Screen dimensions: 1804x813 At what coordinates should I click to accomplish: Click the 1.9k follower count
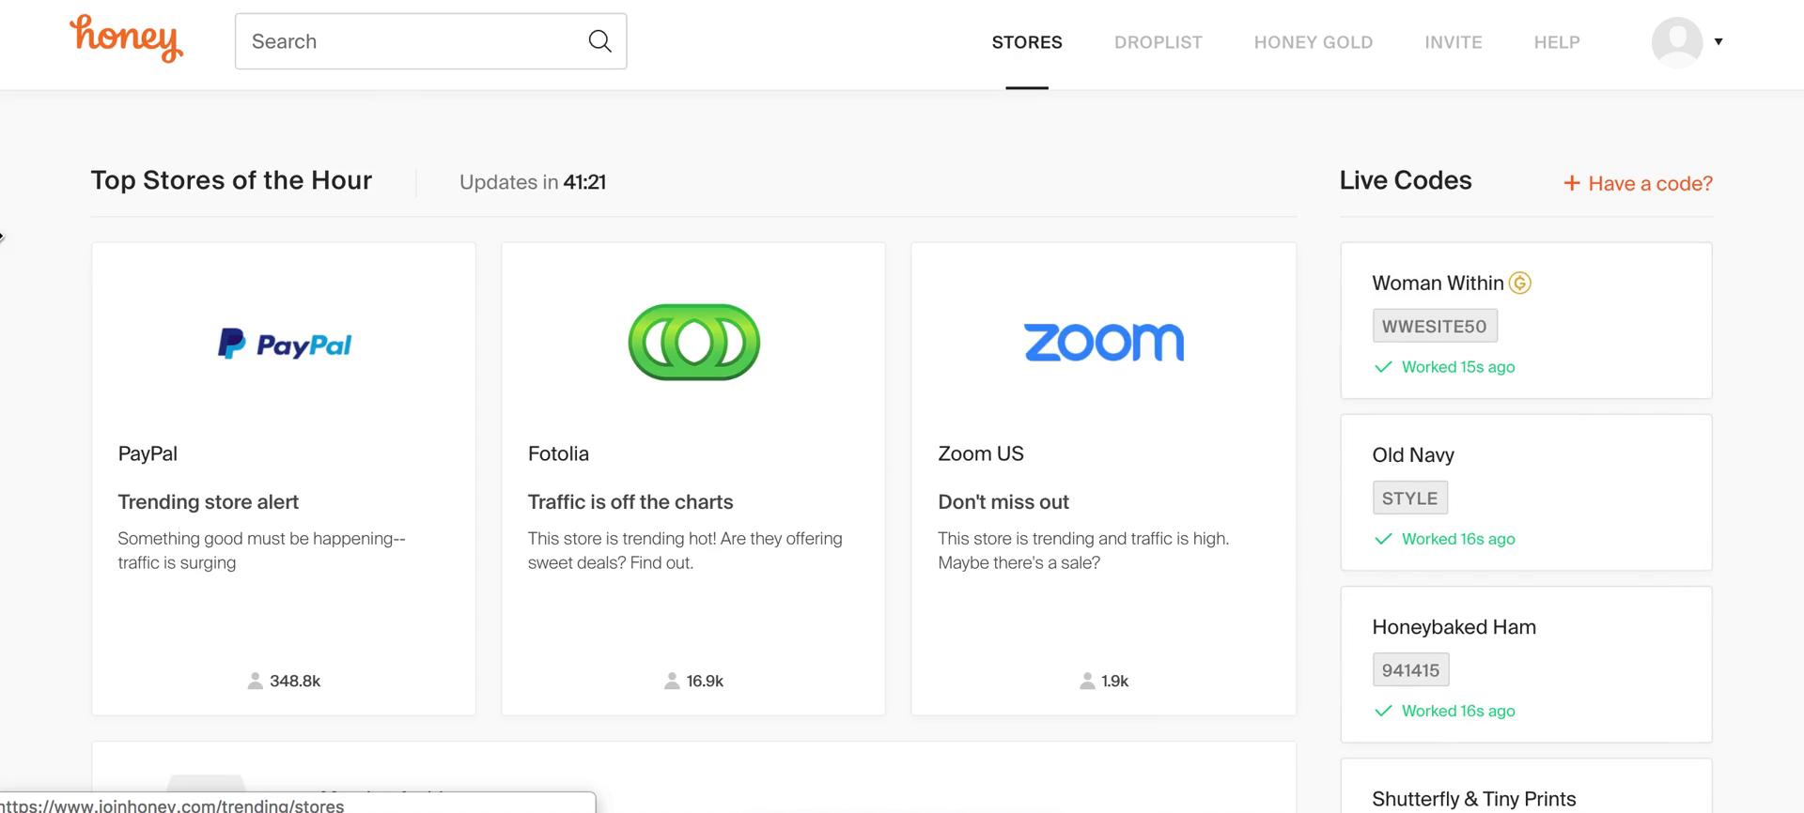click(1114, 681)
